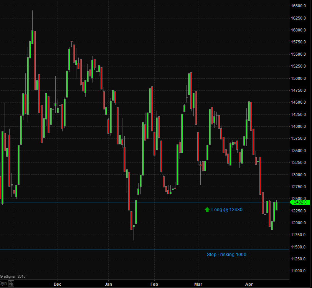Screen dimensions: 312x288
Task: Click the 11250.0 price axis label
Action: pos(298,259)
